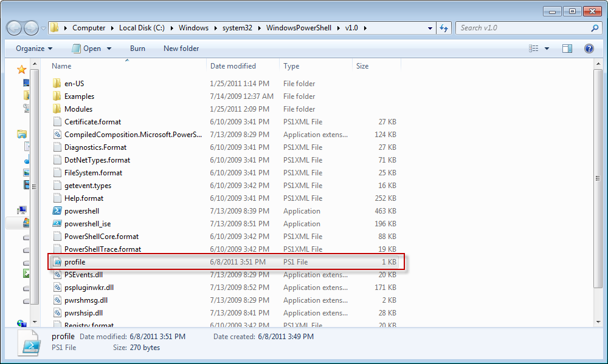
Task: Click Burn in the toolbar
Action: tap(137, 49)
